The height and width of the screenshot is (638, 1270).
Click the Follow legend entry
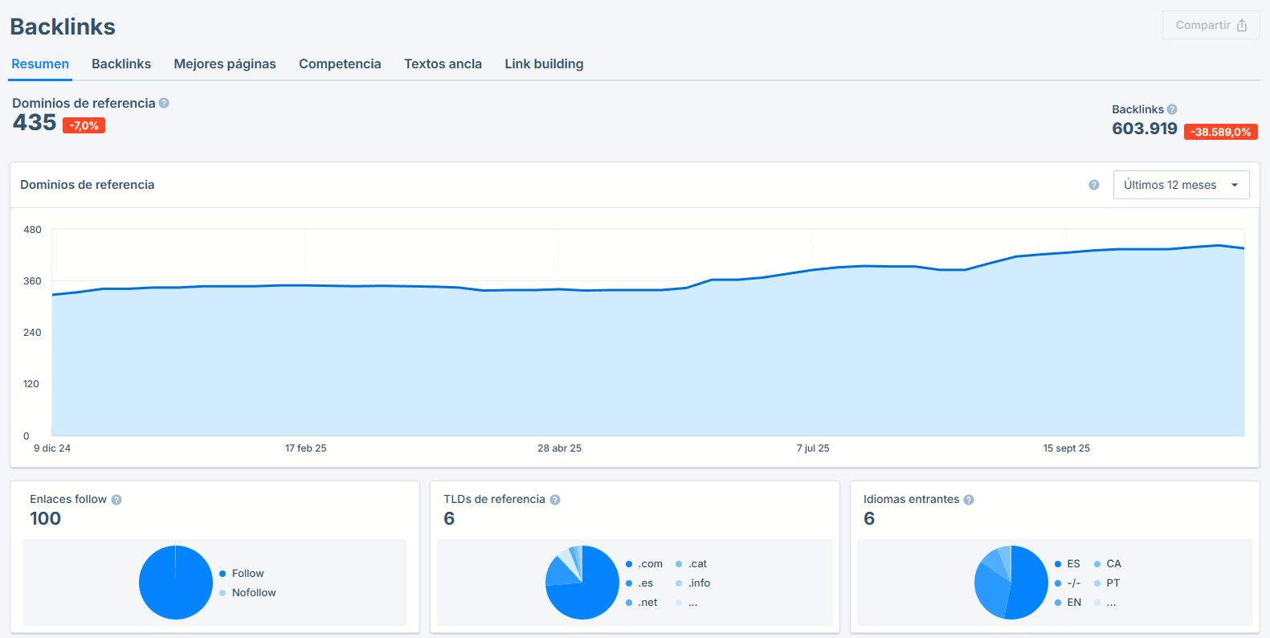242,574
